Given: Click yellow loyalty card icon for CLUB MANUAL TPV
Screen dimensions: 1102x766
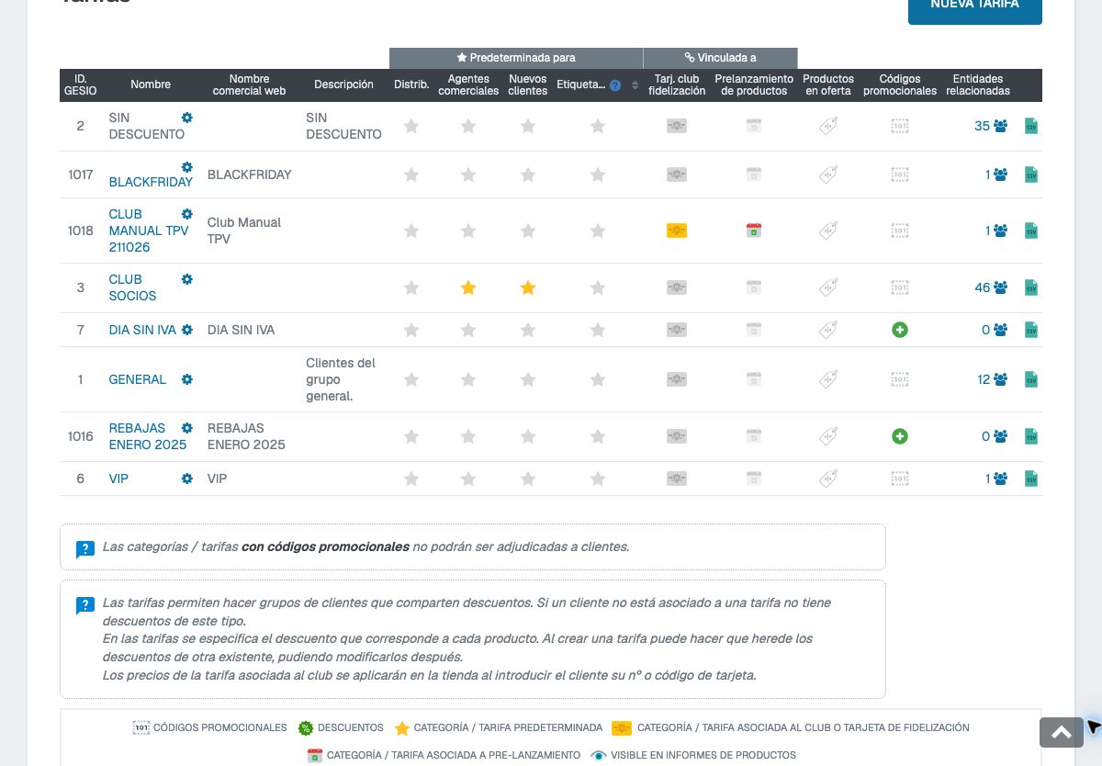Looking at the screenshot, I should tap(677, 231).
